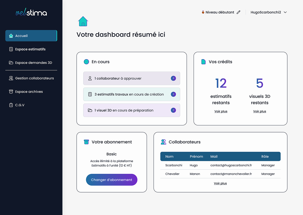Click the medal icon next to Niveau débutant
The height and width of the screenshot is (215, 303).
click(203, 12)
